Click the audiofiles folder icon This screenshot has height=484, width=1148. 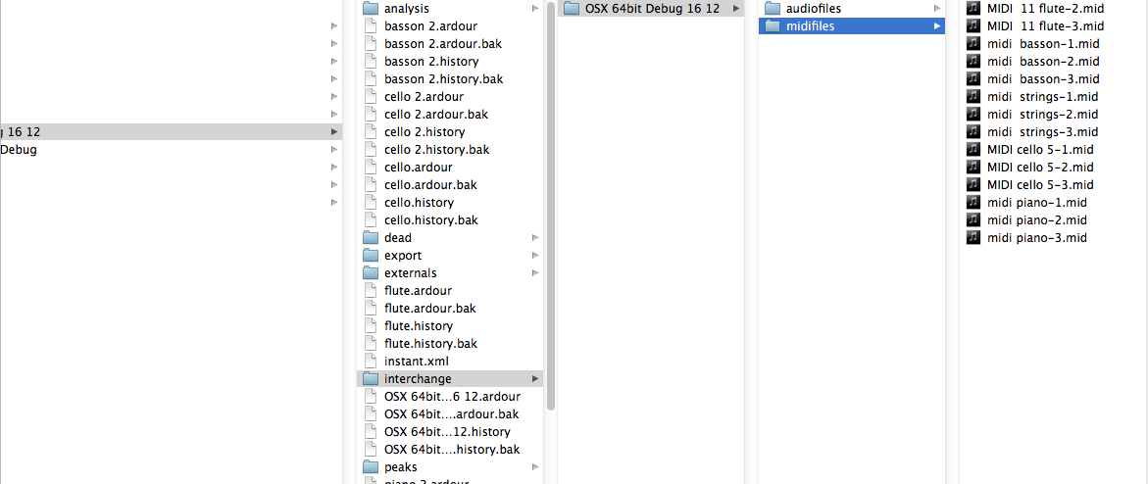coord(772,9)
